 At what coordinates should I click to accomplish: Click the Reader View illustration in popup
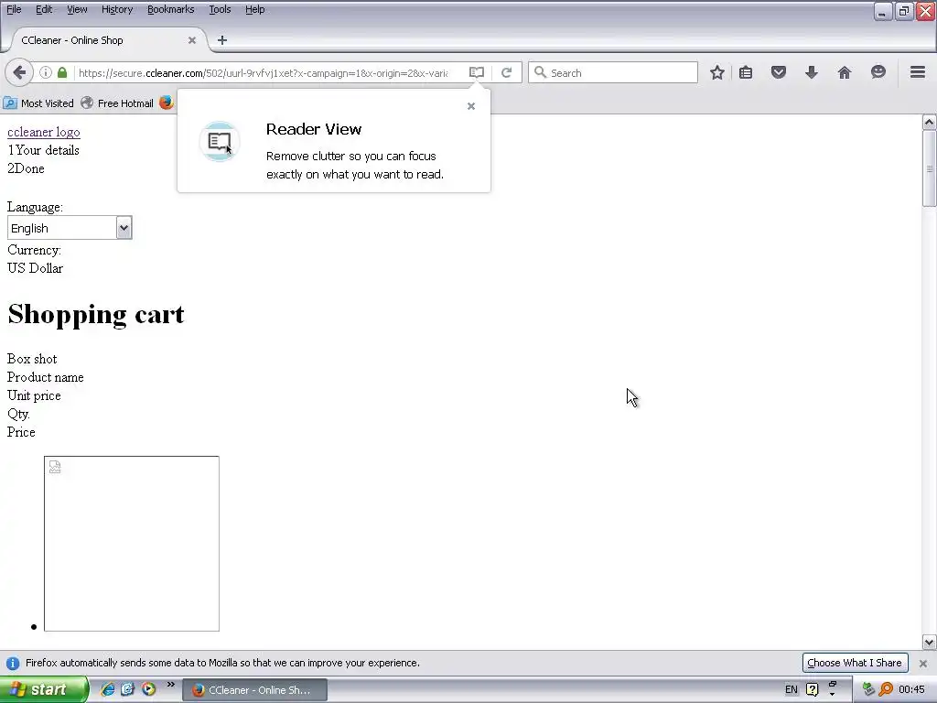pos(220,142)
